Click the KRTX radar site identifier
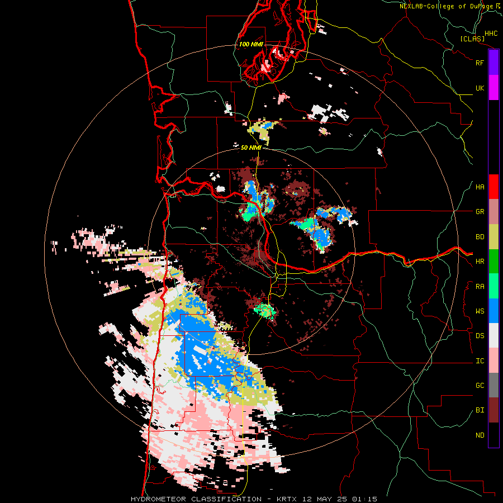 (287, 499)
